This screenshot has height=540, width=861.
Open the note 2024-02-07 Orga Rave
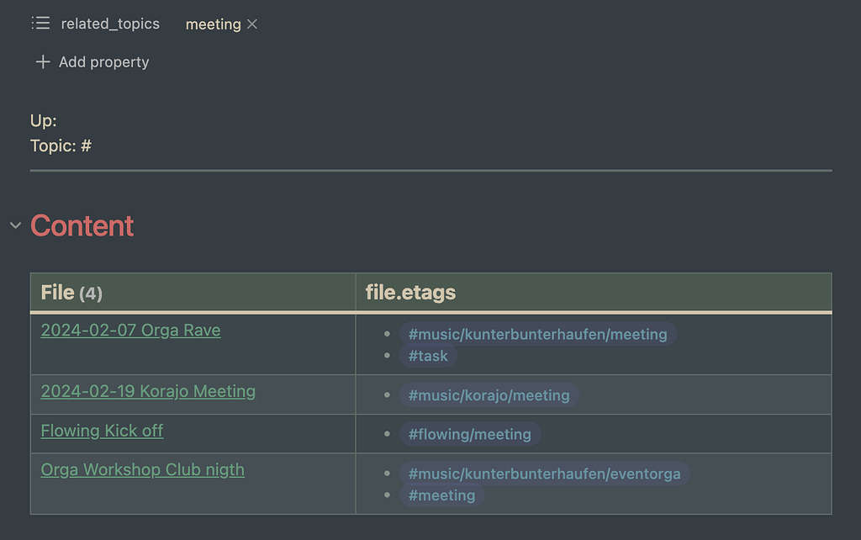click(130, 330)
